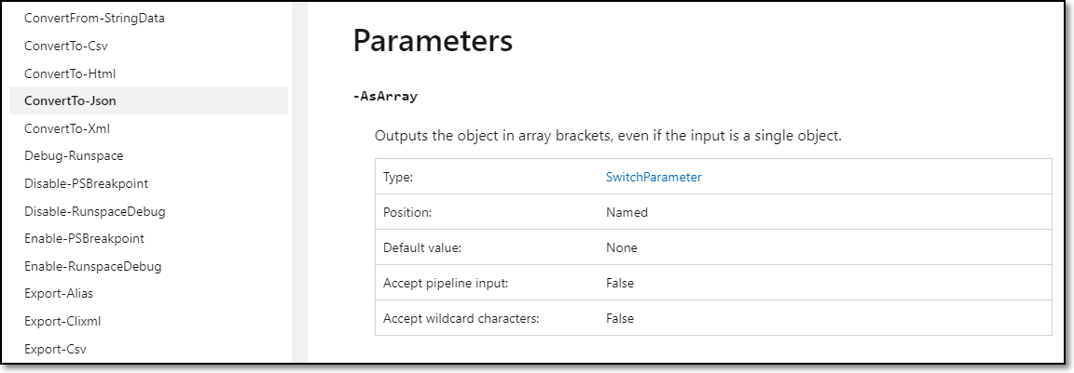
Task: Navigate to Export-Csv in the sidebar
Action: tap(56, 349)
